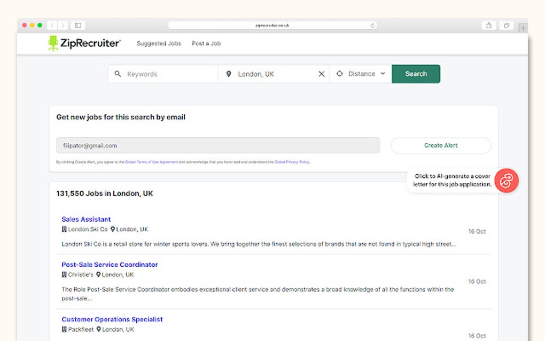Open the Suggested Jobs menu item
Image resolution: width=545 pixels, height=341 pixels.
coord(159,43)
